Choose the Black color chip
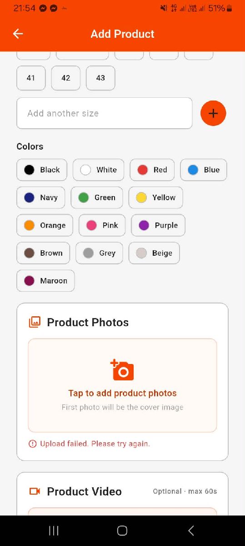This screenshot has width=245, height=546. (42, 170)
